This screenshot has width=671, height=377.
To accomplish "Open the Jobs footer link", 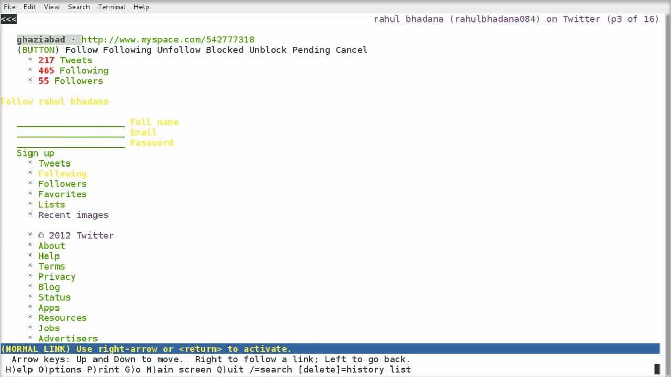I will [x=49, y=328].
